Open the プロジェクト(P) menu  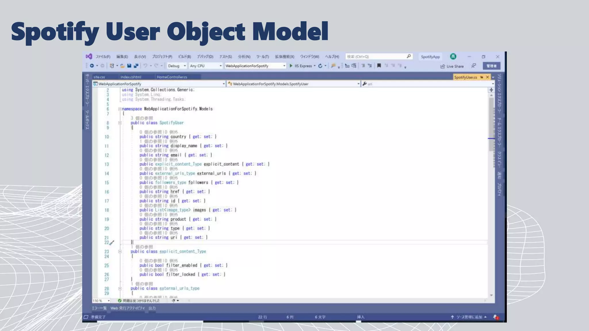coord(162,57)
